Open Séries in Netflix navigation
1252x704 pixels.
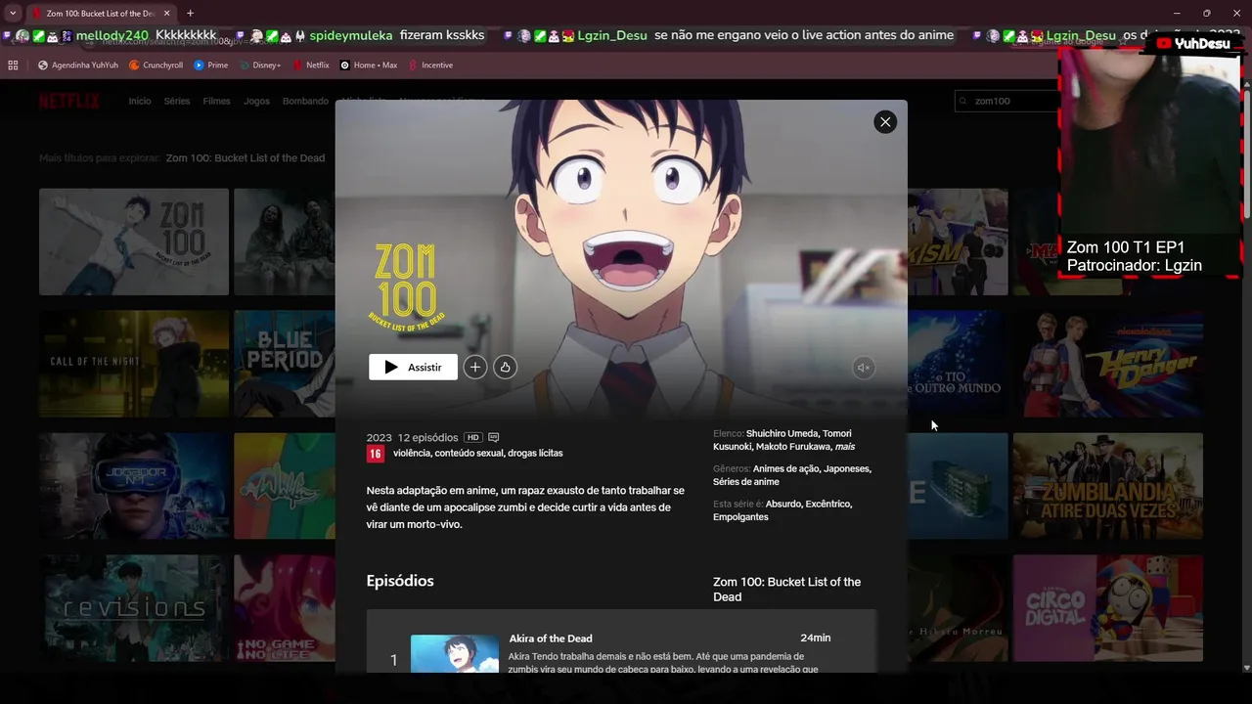(x=177, y=101)
